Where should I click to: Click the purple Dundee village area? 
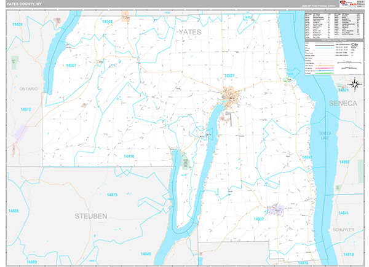[x=276, y=210]
